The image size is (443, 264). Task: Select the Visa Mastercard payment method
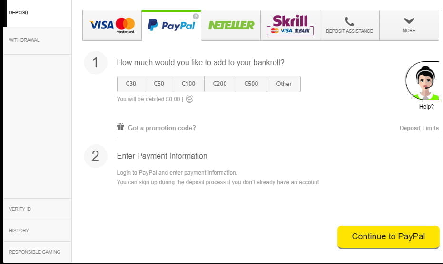[x=112, y=25]
